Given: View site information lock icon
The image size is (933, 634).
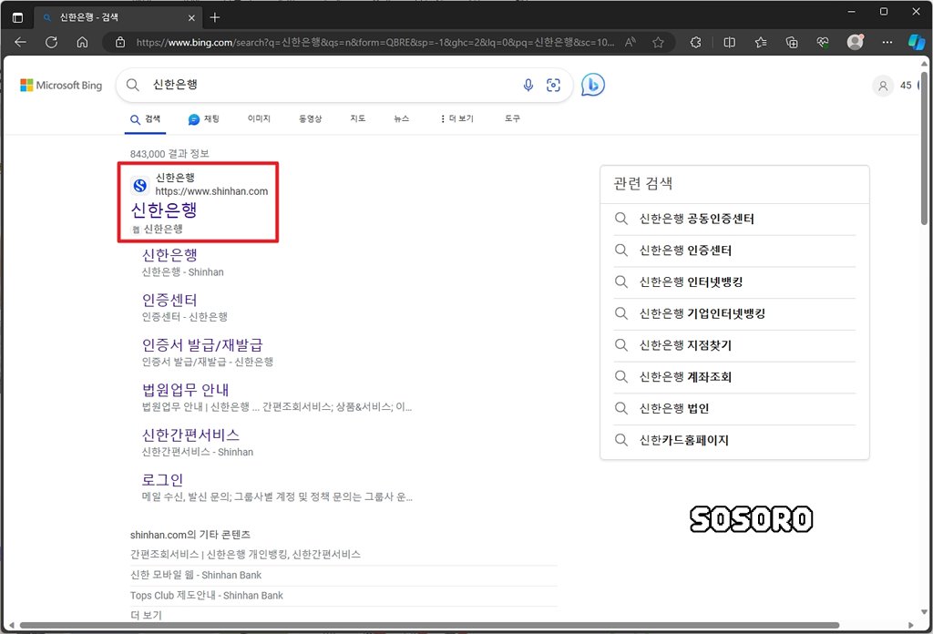Looking at the screenshot, I should click(120, 42).
